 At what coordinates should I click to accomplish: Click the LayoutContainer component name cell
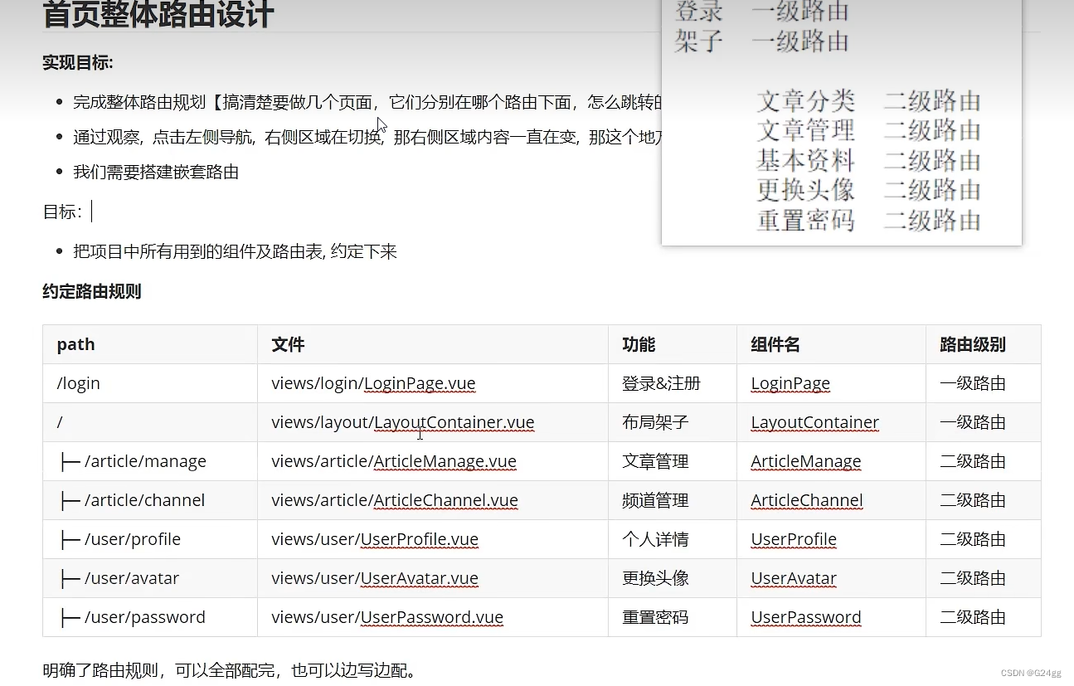tap(831, 422)
